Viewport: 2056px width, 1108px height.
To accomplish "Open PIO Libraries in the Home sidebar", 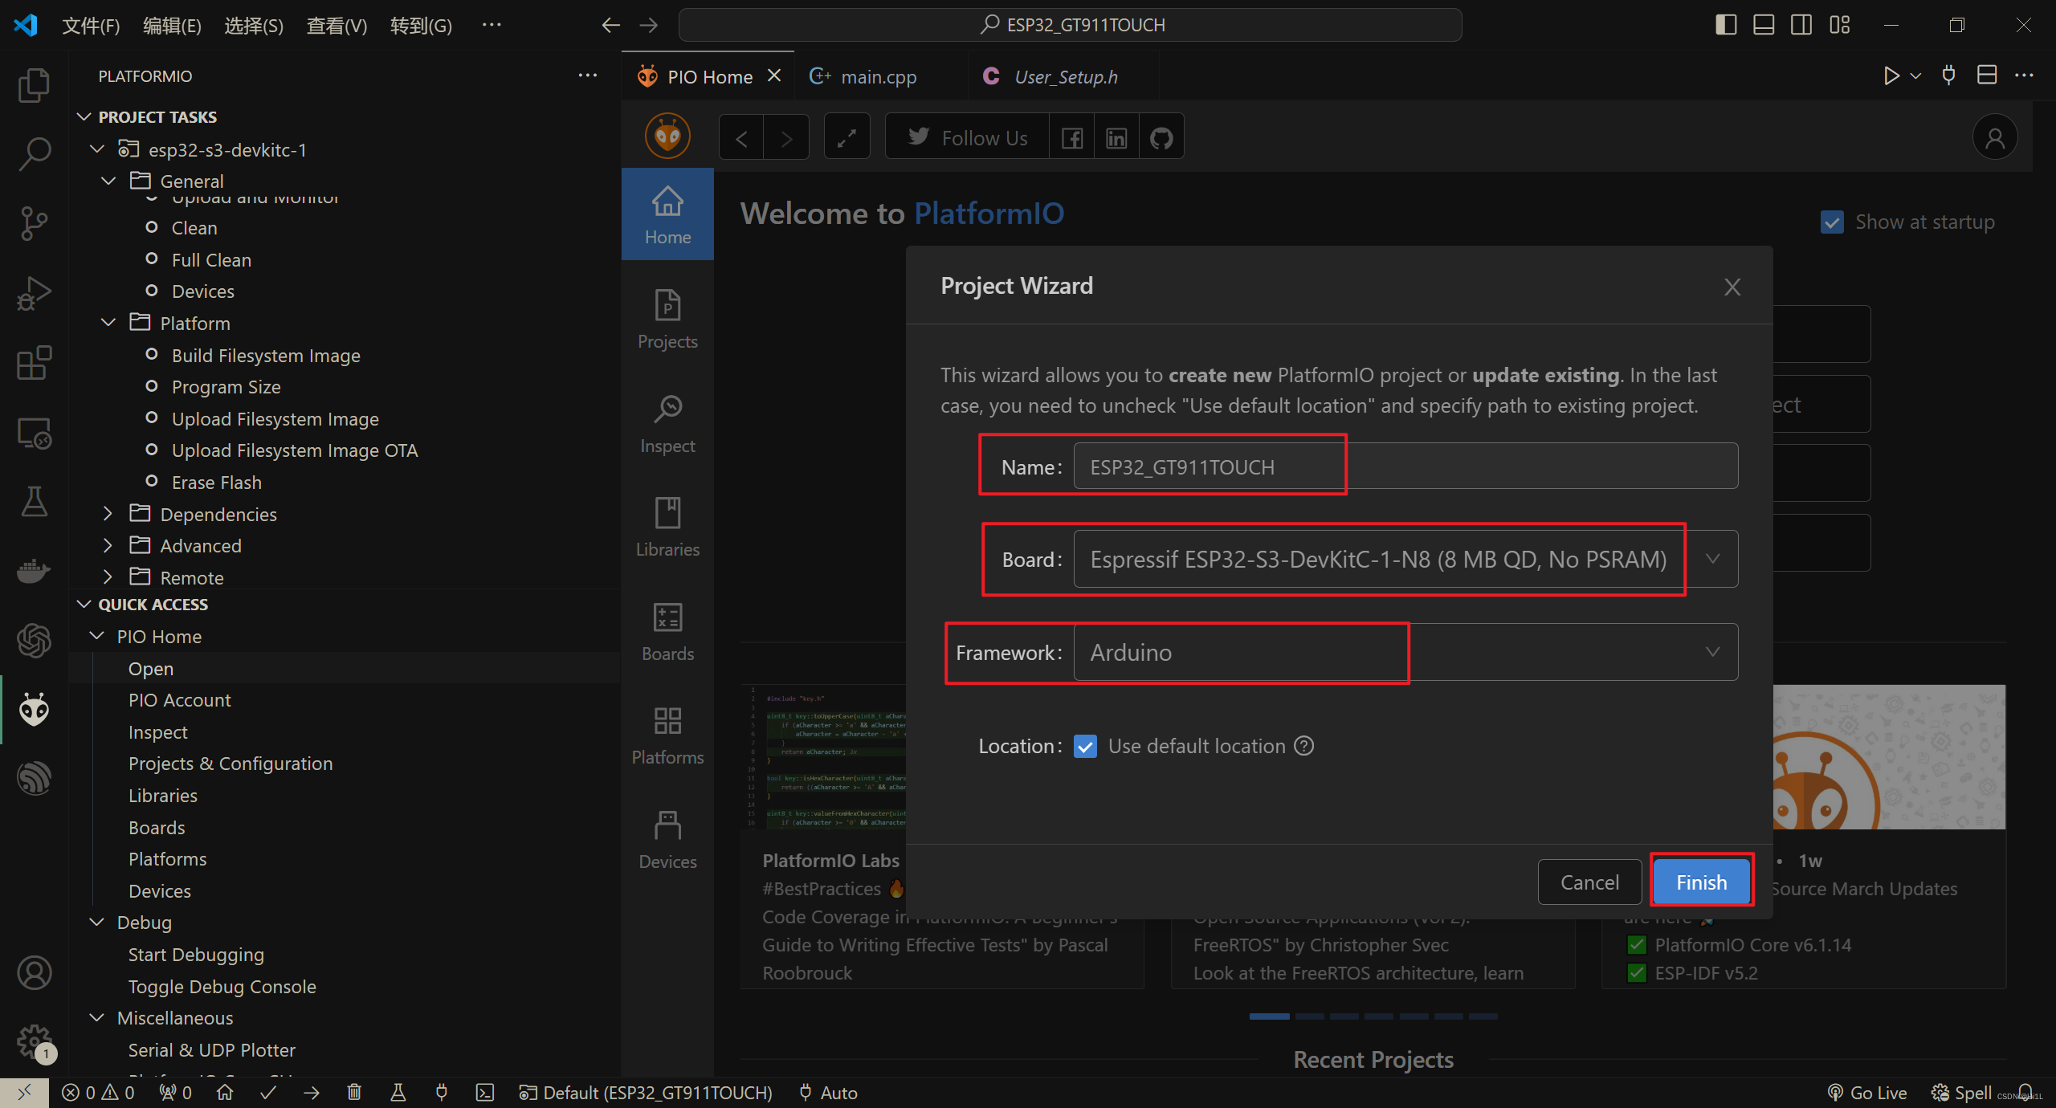I will [x=667, y=527].
